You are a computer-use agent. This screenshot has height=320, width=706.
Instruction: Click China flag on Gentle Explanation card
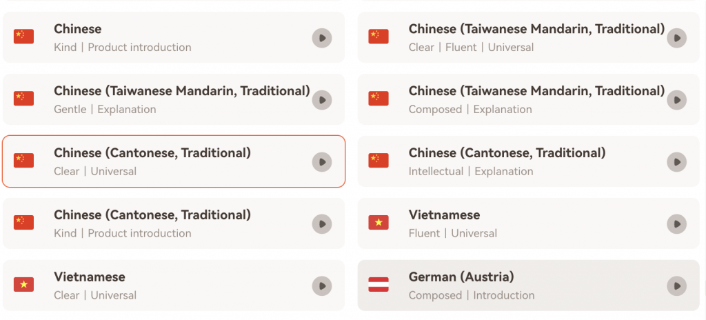coord(24,98)
